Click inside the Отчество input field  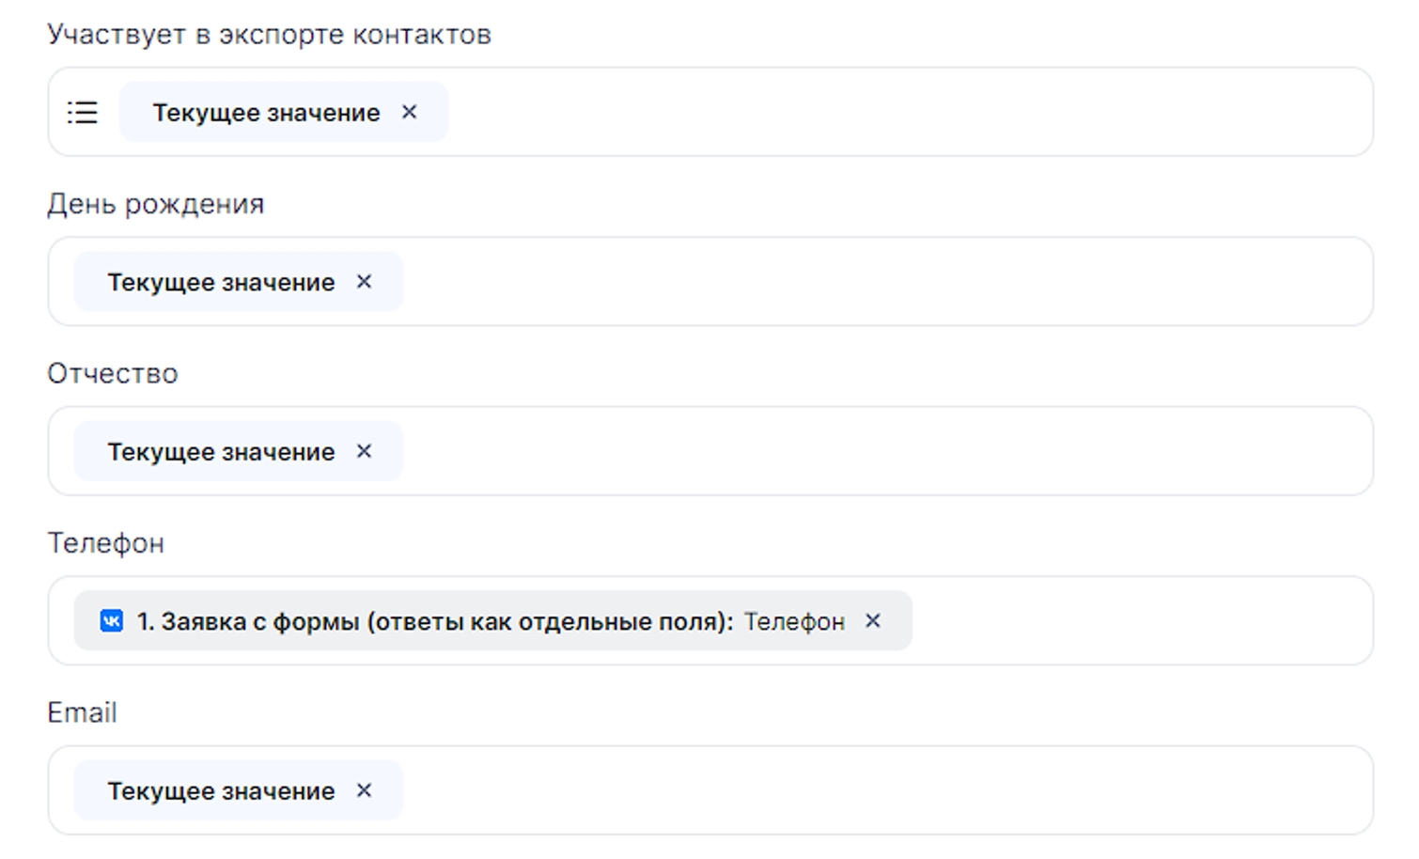(883, 452)
